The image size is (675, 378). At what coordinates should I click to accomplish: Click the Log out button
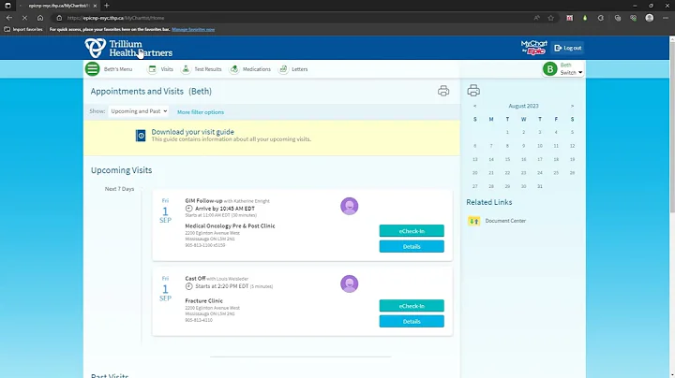568,48
